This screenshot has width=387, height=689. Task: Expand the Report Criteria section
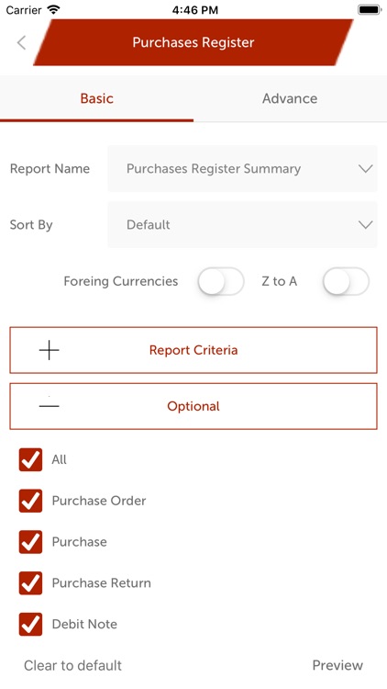coord(193,350)
